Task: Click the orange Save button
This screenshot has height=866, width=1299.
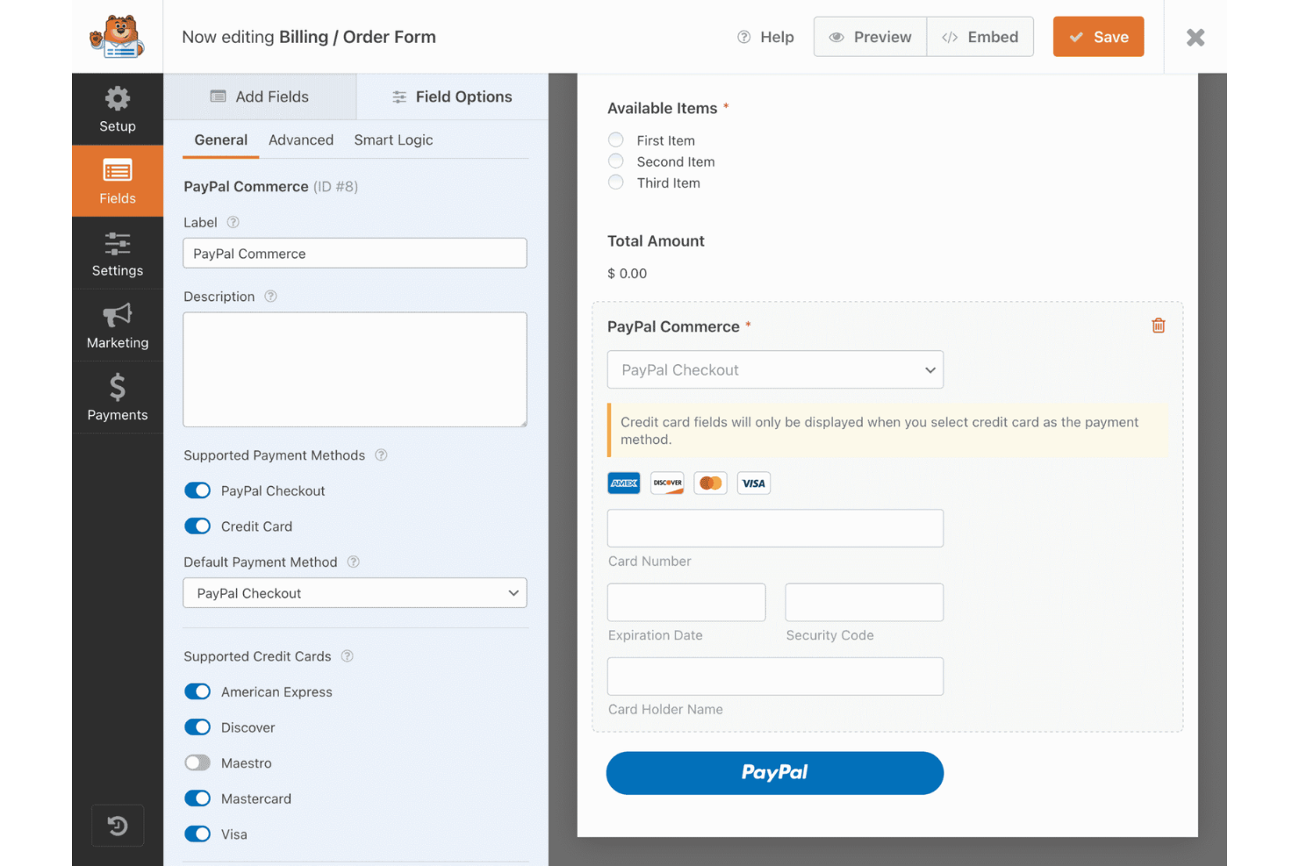Action: pyautogui.click(x=1098, y=37)
